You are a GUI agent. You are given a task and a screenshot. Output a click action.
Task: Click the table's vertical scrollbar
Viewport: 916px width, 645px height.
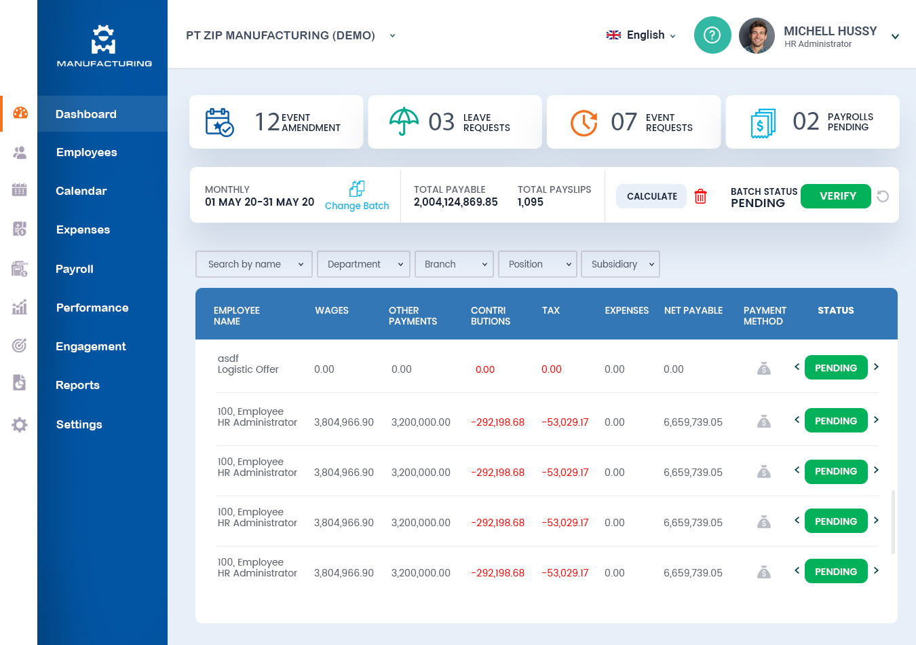tap(893, 521)
